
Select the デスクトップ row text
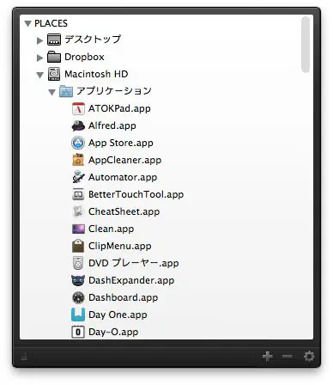(93, 40)
